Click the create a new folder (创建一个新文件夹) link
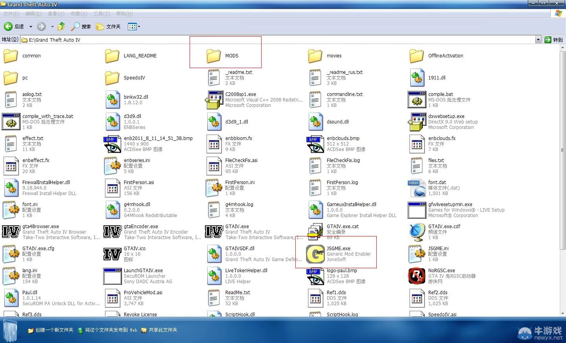The image size is (566, 343). tap(50, 330)
